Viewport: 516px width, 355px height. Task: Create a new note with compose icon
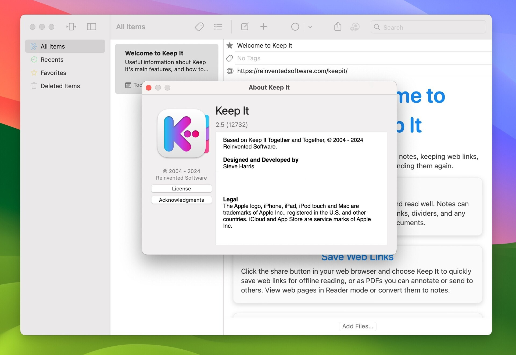[245, 27]
